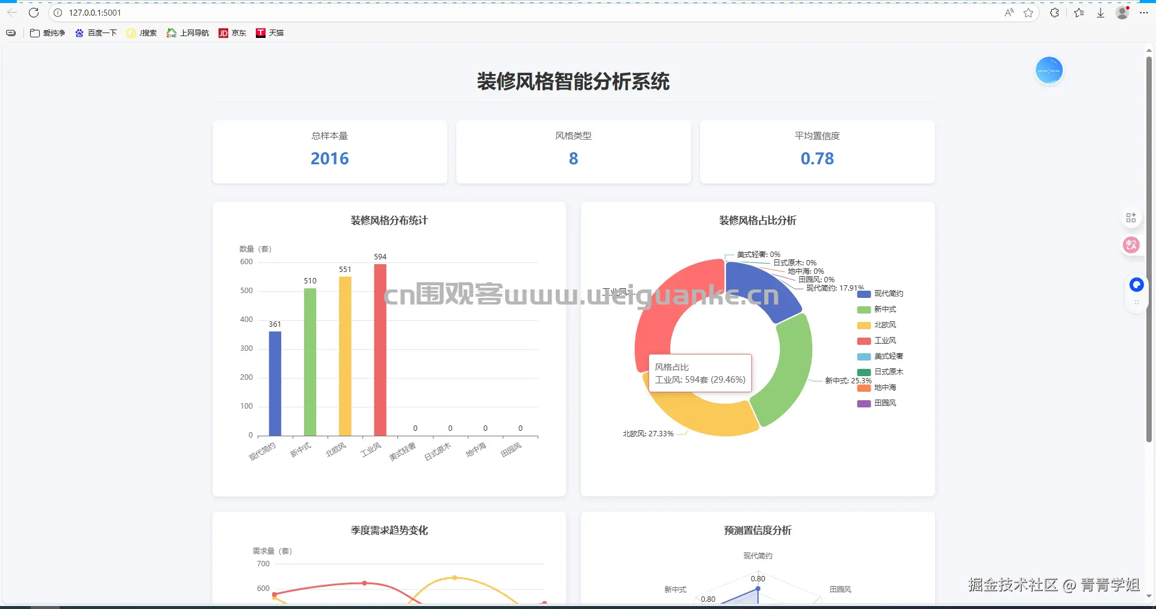Click the grid-plus sidebar icon
This screenshot has width=1156, height=609.
pyautogui.click(x=1131, y=217)
